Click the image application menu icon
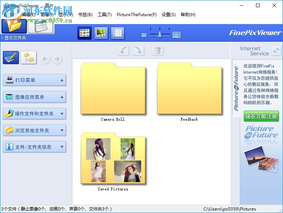 9,97
